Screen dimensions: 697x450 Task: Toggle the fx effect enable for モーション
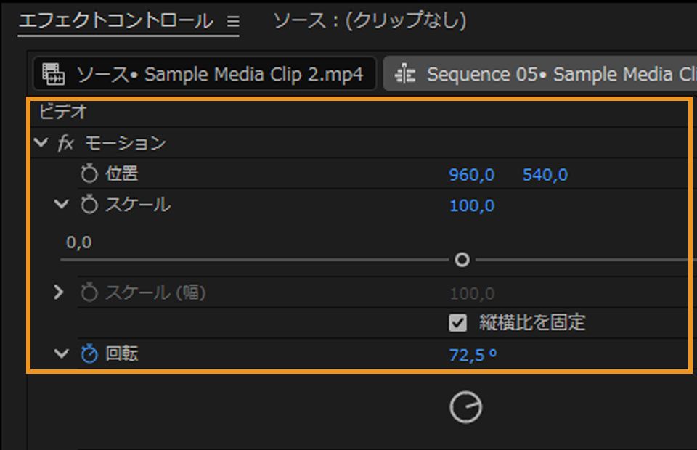[x=66, y=143]
